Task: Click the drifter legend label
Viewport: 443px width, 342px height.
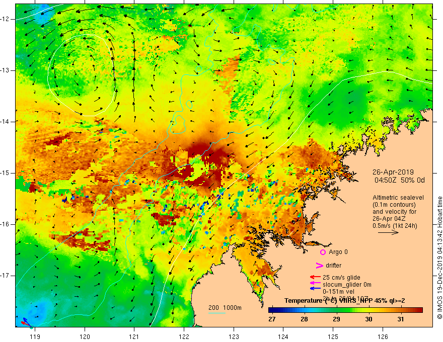Action: tap(333, 266)
